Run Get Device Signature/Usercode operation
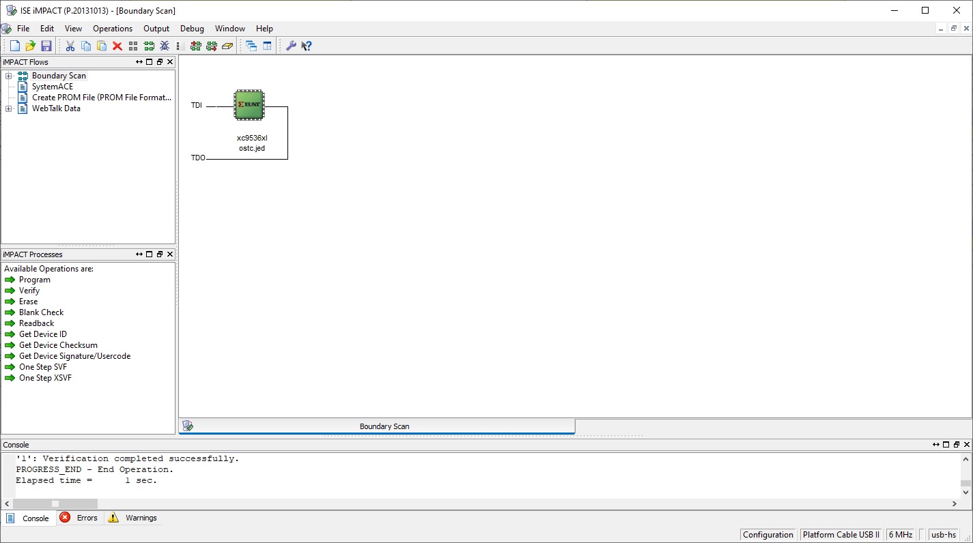This screenshot has height=543, width=973. (74, 356)
